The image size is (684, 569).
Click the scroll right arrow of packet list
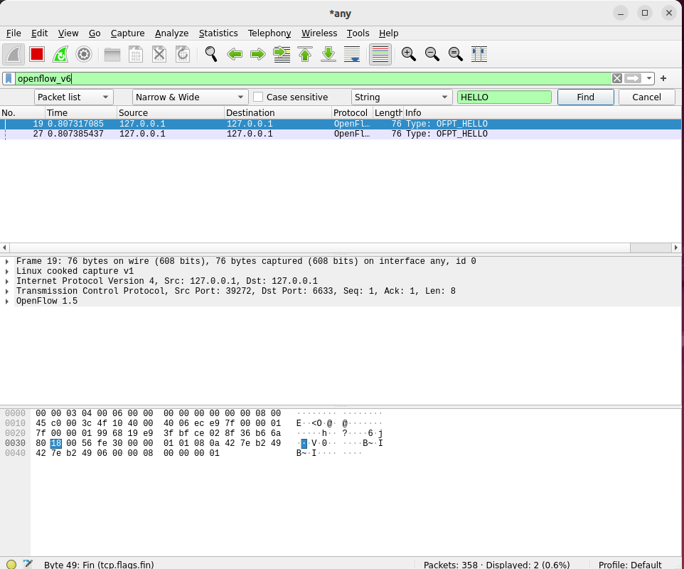675,248
